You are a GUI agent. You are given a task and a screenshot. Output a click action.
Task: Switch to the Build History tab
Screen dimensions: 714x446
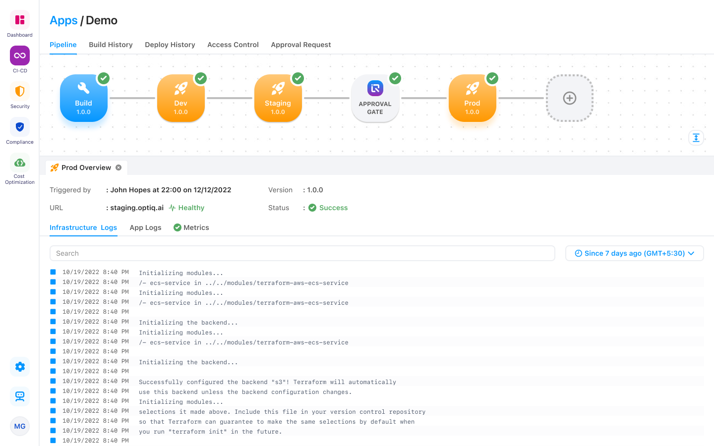tap(111, 45)
